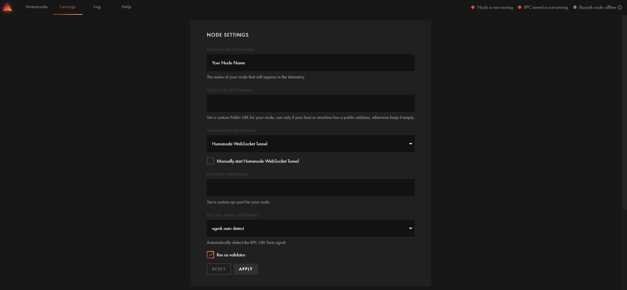Click the red Node is not running indicator dot
627x290 pixels.
(x=473, y=7)
